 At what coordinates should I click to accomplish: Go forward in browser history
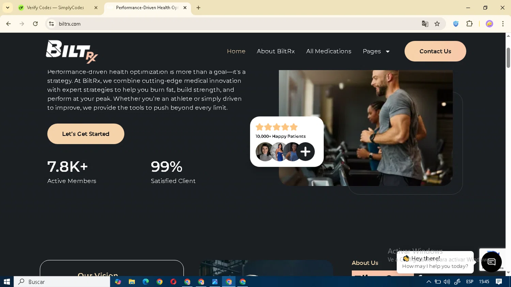(x=22, y=24)
